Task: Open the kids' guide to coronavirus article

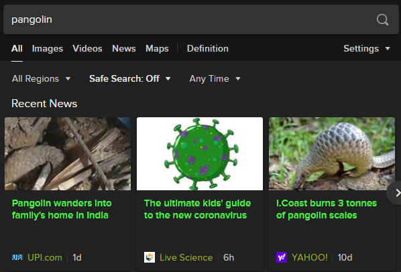Action: coord(197,209)
